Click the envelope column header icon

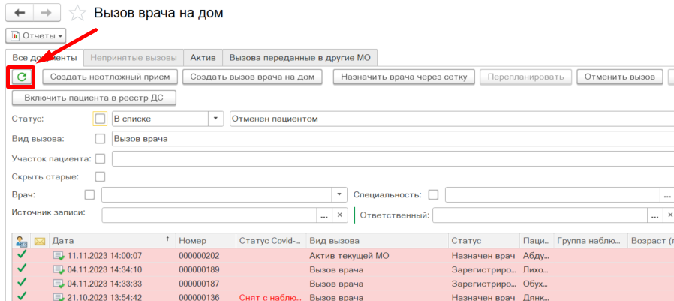coord(40,241)
